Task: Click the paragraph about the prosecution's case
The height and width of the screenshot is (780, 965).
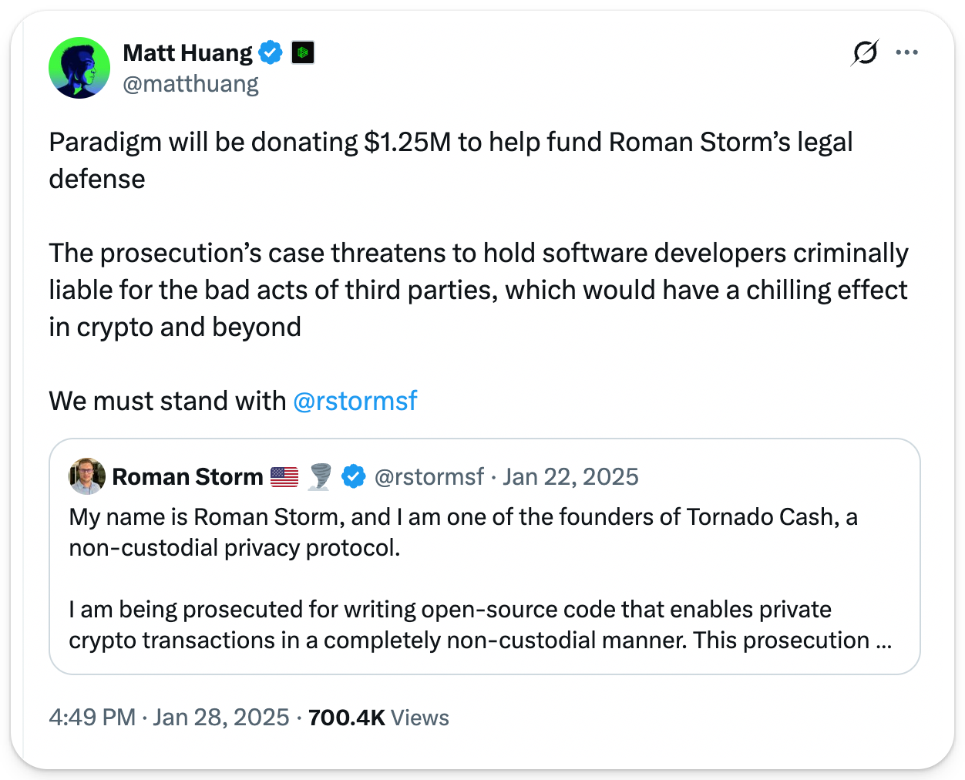Action: pyautogui.click(x=478, y=290)
